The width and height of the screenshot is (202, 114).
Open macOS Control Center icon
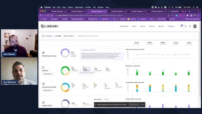click(x=197, y=7)
